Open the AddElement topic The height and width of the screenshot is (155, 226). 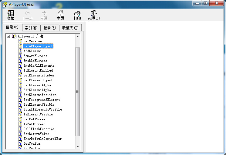(32, 51)
